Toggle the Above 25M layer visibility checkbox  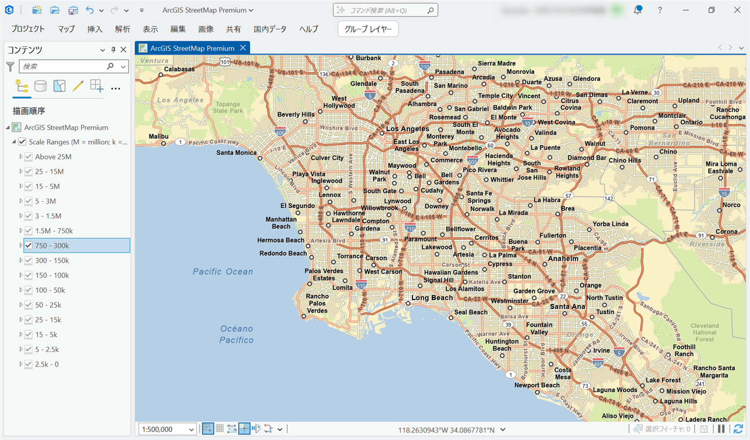pyautogui.click(x=29, y=157)
